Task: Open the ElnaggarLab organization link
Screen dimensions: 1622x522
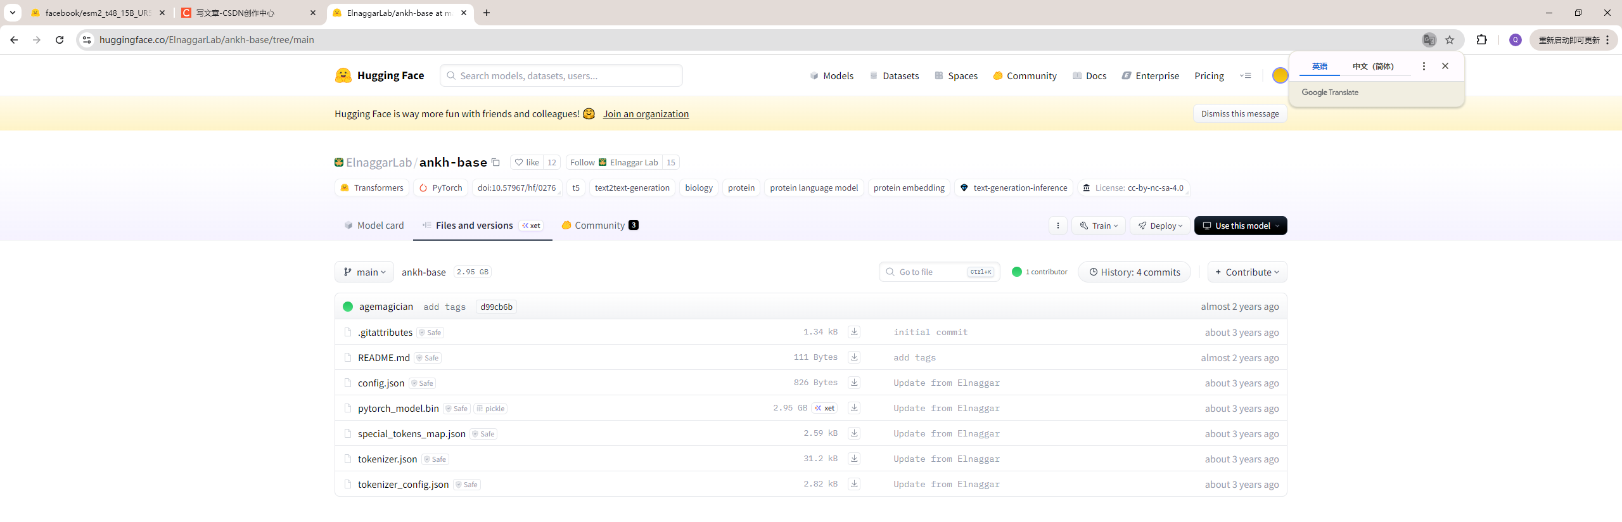Action: click(379, 162)
